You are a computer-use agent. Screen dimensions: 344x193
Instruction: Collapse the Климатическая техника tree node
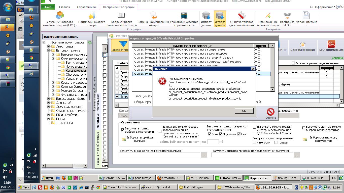53,59
